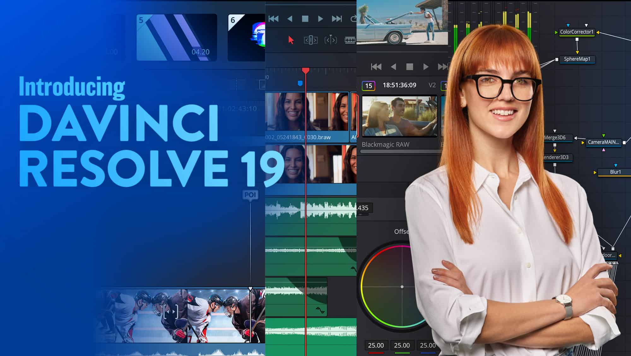The width and height of the screenshot is (631, 356).
Task: Select the number 5 transition preset thumbnail
Action: [x=177, y=37]
